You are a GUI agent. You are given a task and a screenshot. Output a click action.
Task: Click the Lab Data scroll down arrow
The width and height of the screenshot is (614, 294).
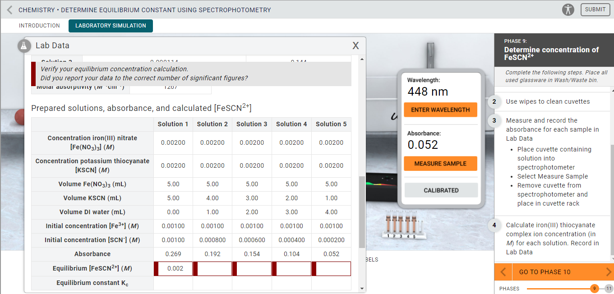click(x=362, y=288)
